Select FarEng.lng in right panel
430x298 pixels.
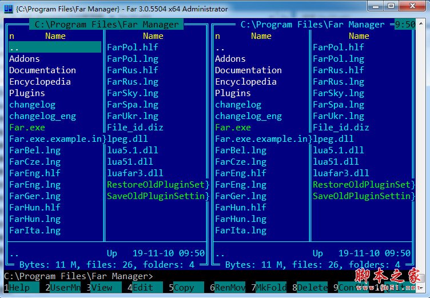[x=241, y=185]
